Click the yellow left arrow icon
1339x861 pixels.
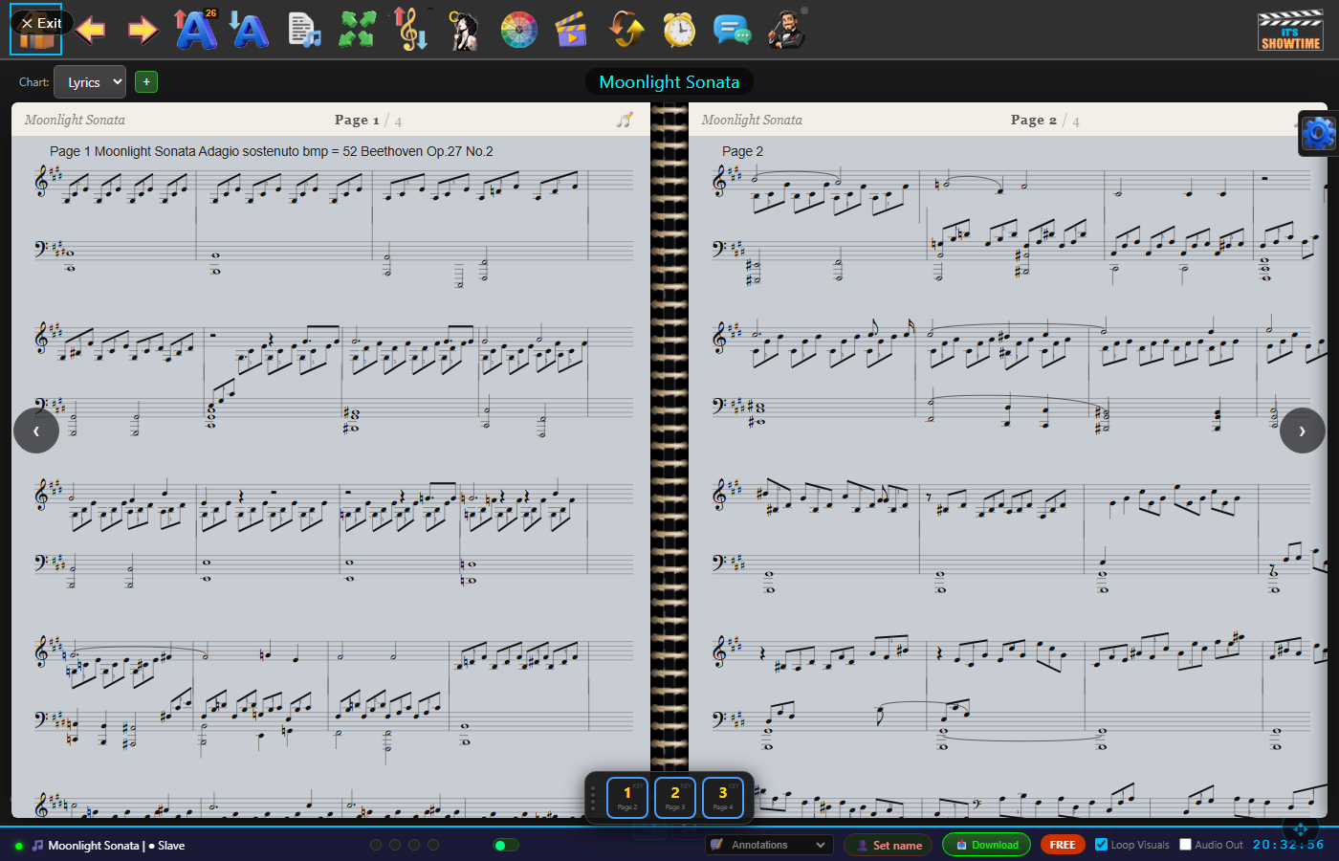click(x=91, y=30)
